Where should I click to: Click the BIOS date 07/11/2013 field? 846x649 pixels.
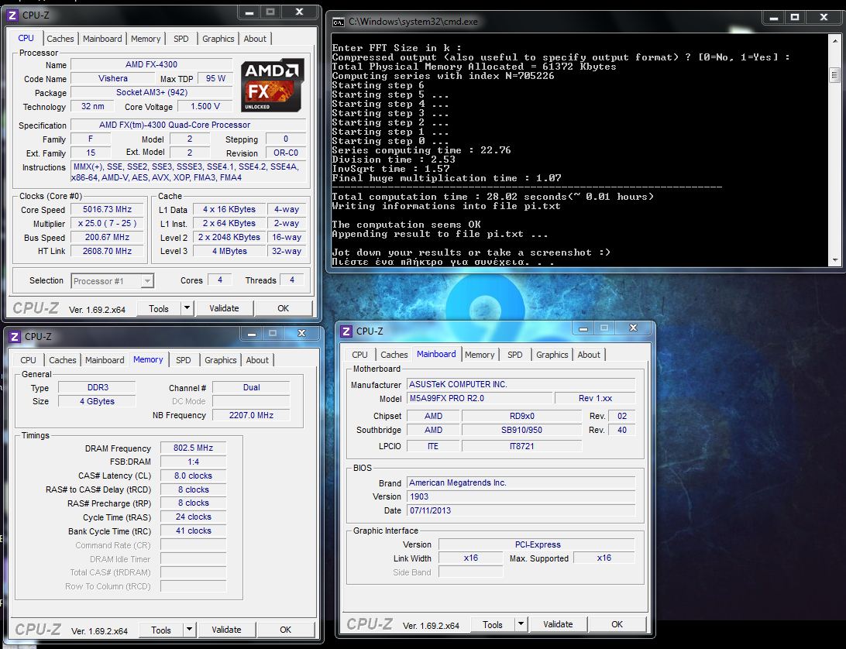[x=521, y=510]
